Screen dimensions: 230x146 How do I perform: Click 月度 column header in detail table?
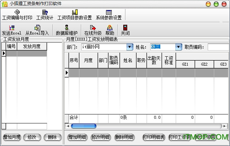(x=88, y=60)
